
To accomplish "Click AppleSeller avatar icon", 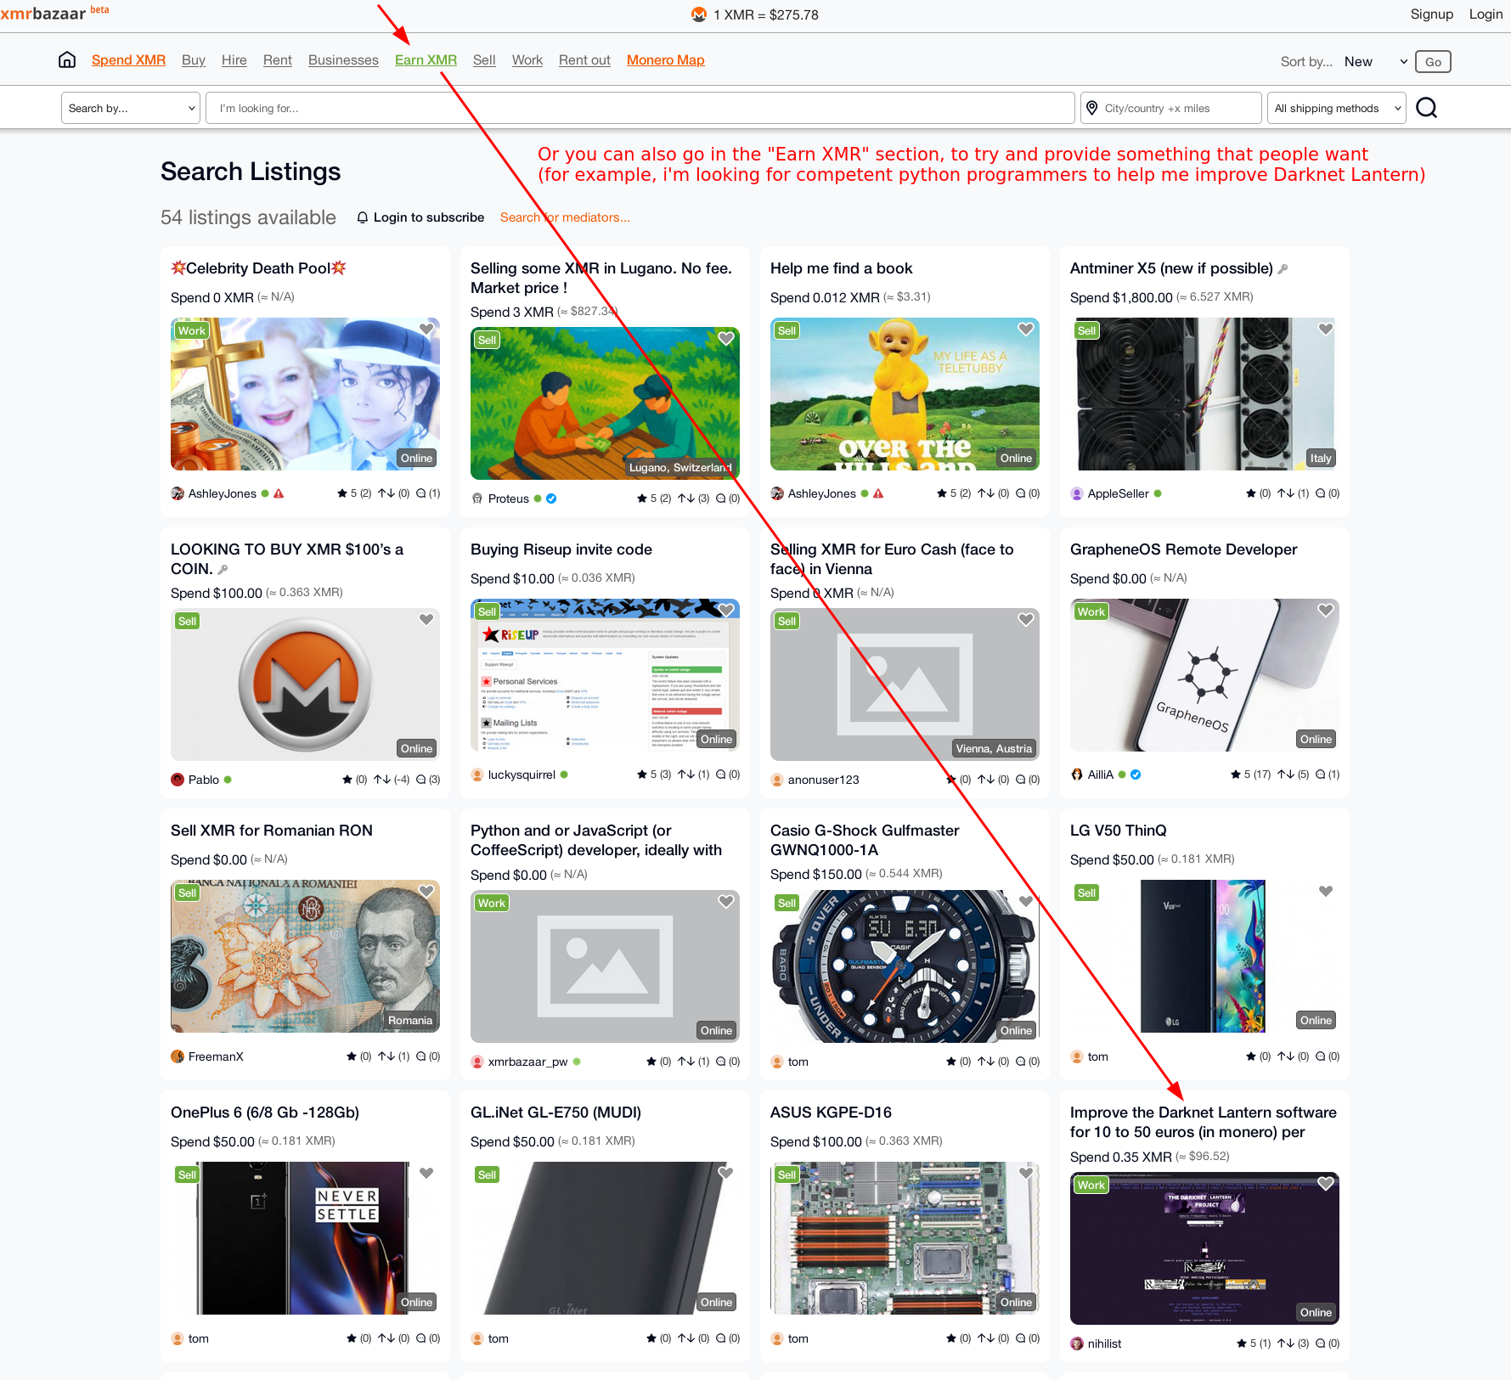I will pyautogui.click(x=1077, y=493).
